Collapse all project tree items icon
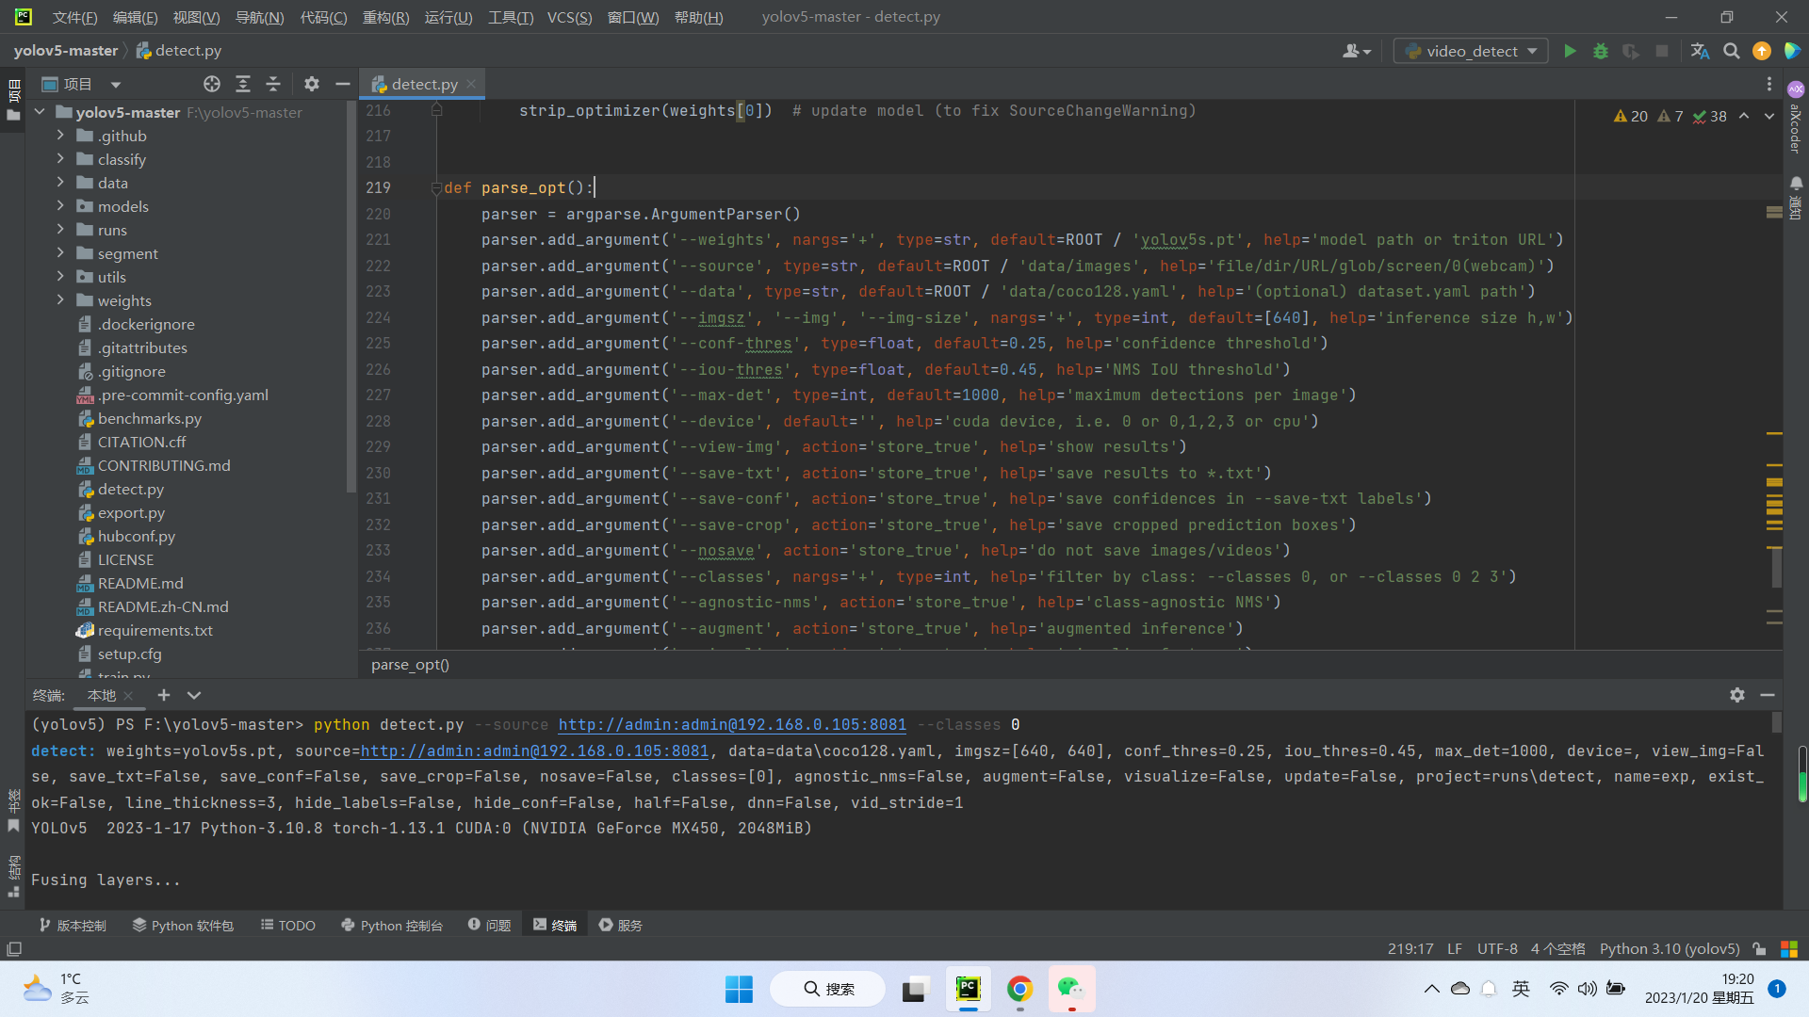 [x=273, y=84]
